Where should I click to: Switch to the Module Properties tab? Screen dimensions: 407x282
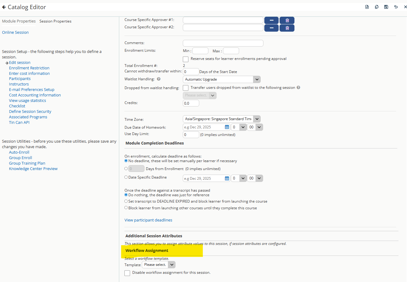coord(19,21)
